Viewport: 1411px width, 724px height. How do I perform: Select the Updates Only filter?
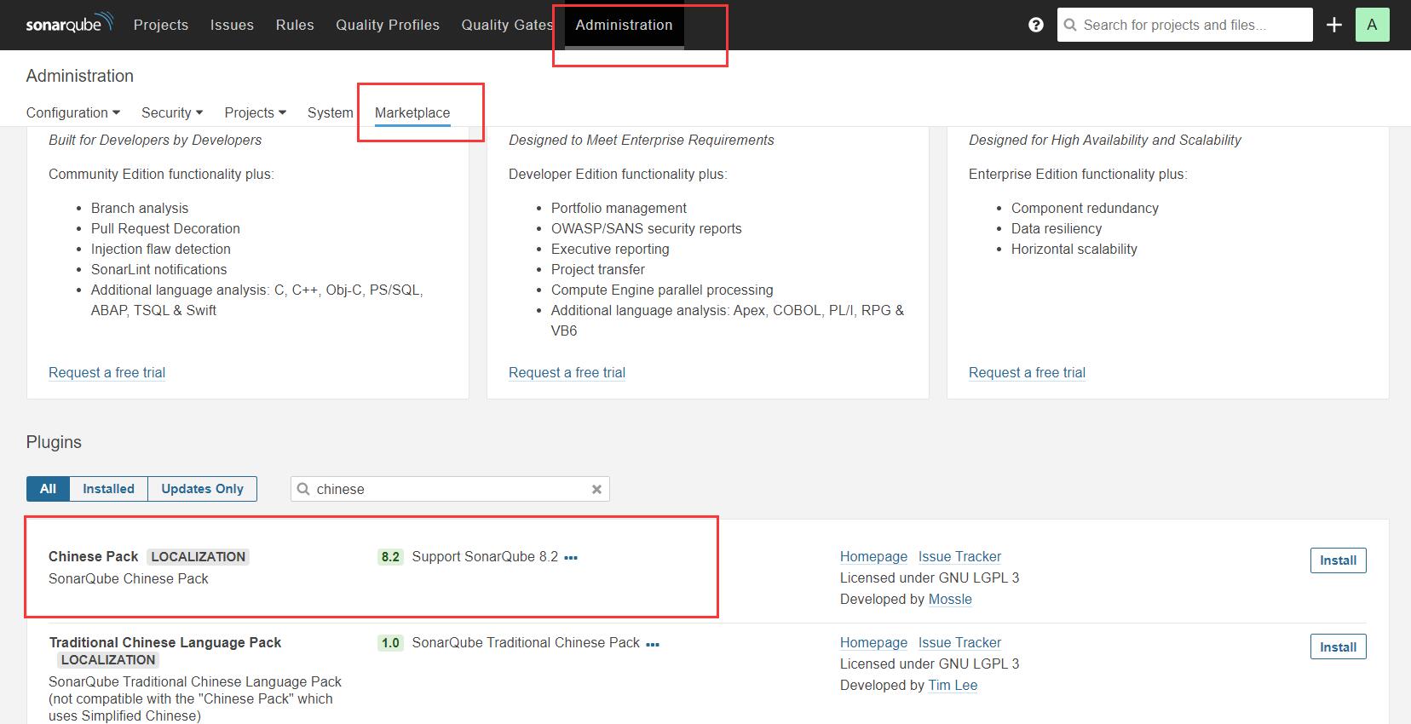click(202, 489)
